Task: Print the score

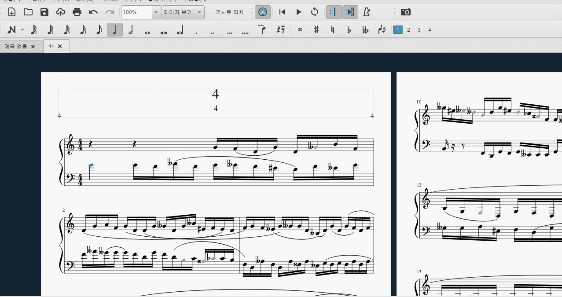Action: tap(77, 12)
